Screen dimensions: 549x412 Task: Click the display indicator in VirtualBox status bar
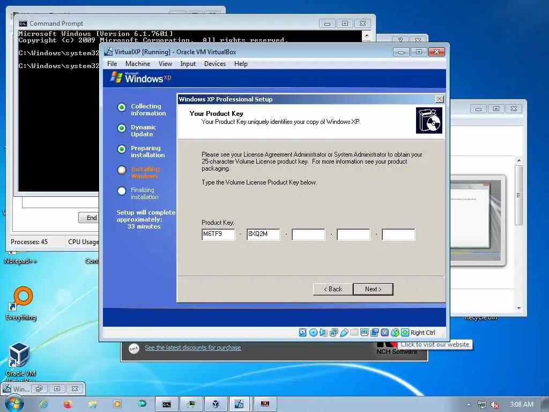[364, 333]
